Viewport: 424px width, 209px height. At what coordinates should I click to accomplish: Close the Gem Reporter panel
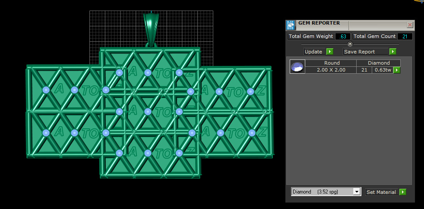[410, 25]
